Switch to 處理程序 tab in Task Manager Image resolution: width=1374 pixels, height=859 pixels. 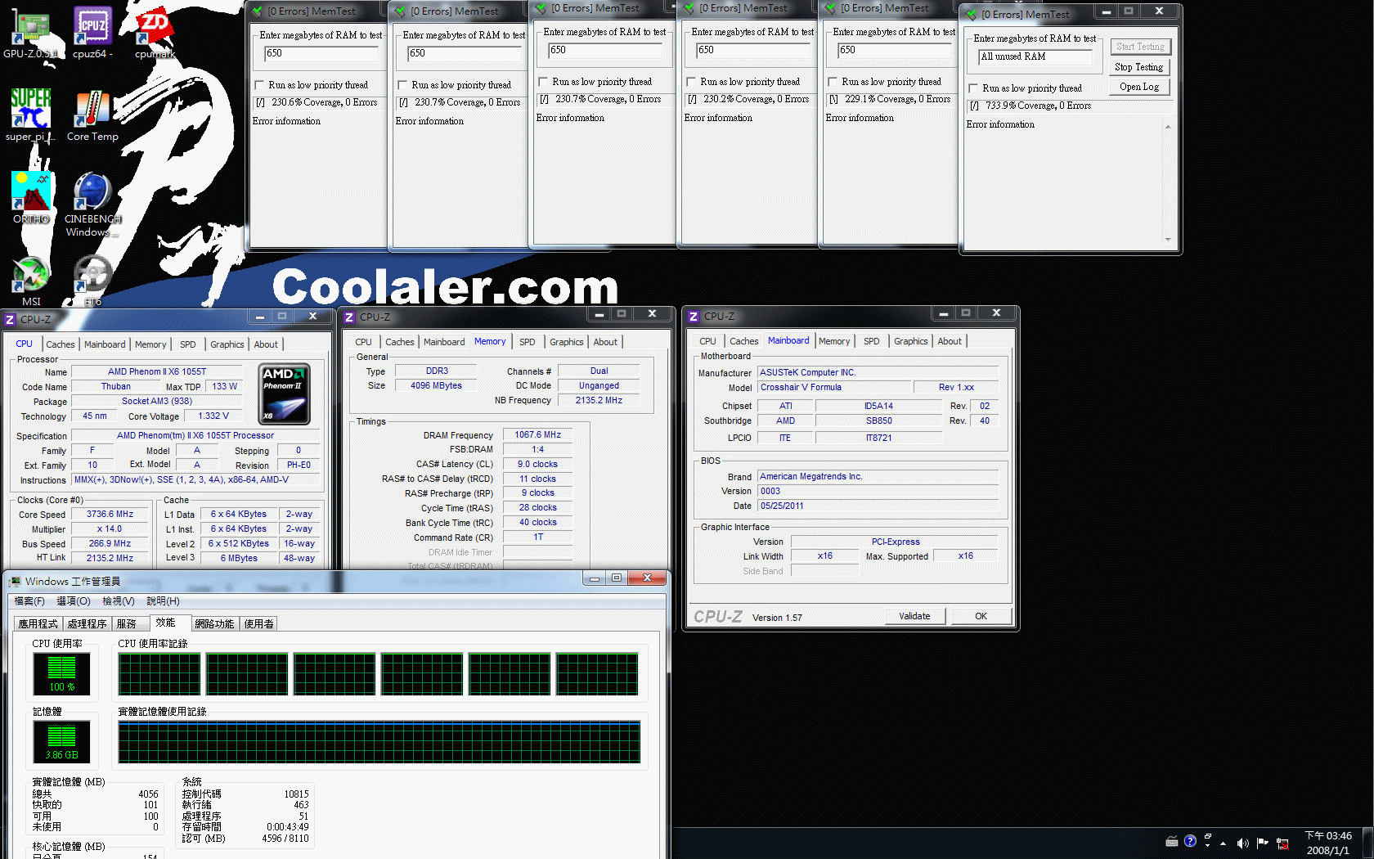coord(87,623)
